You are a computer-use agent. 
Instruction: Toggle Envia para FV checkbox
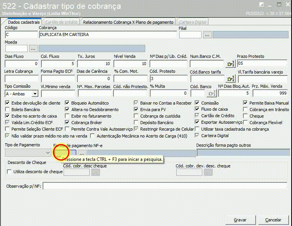(136, 109)
